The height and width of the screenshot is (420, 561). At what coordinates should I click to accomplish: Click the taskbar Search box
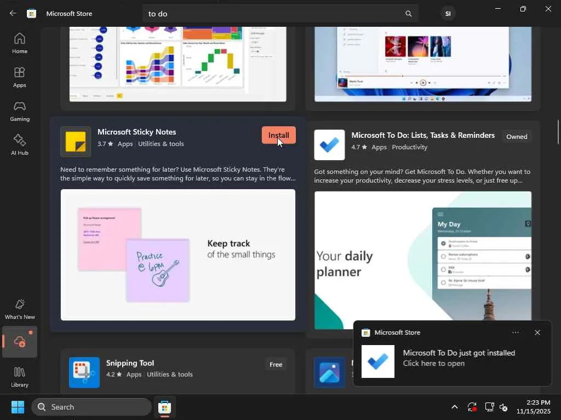pos(91,407)
